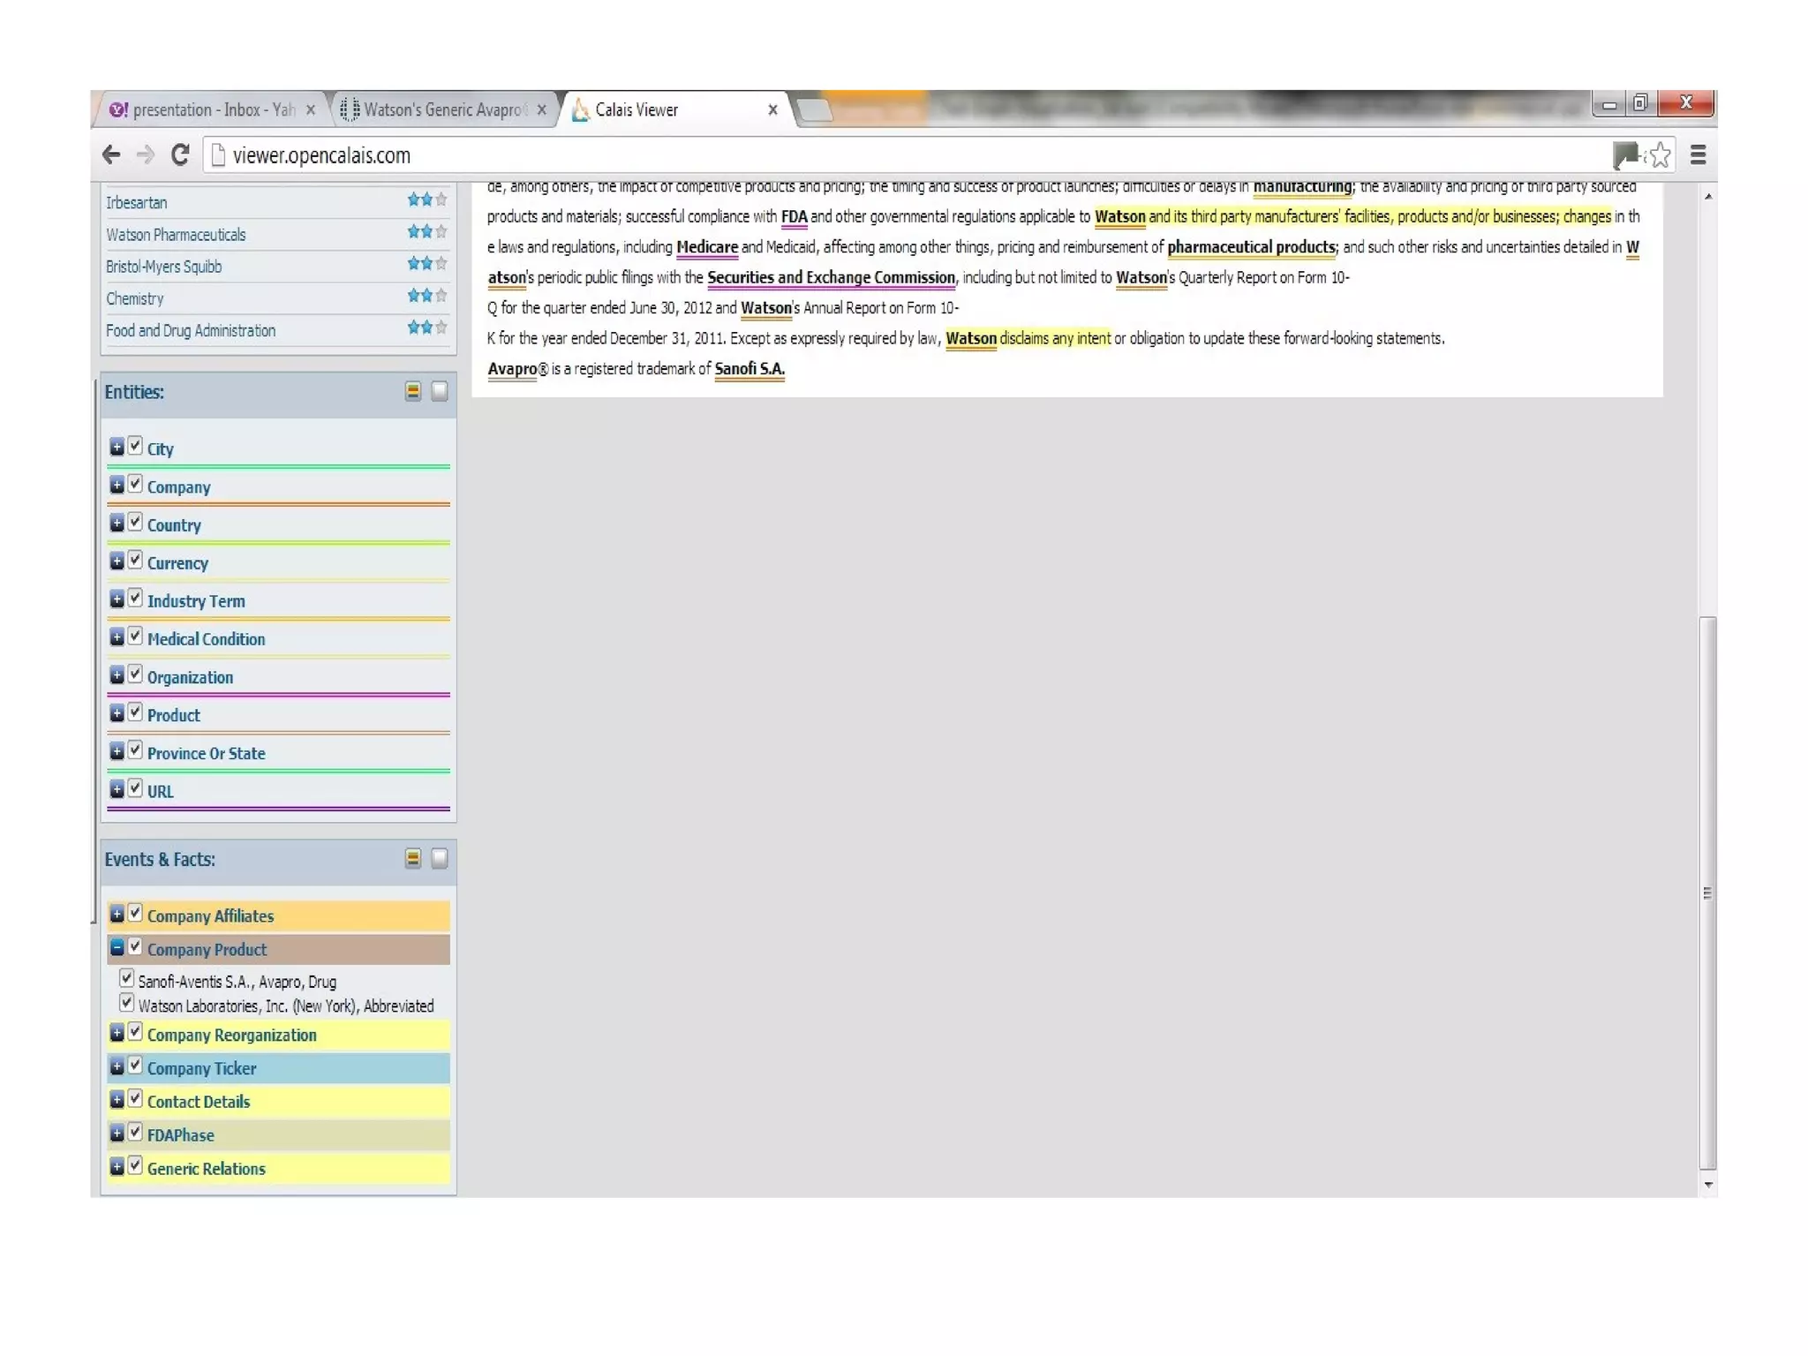This screenshot has height=1356, width=1808.
Task: Click the select-all icon in Events & Facts header
Action: point(412,858)
